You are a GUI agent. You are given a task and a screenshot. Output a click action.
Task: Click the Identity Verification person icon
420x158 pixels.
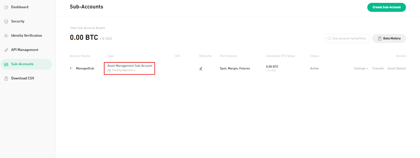pos(6,36)
